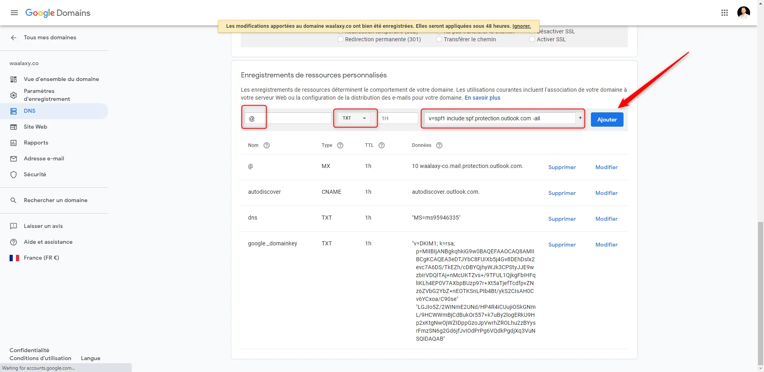
Task: Open the main hamburger menu
Action: click(x=14, y=13)
